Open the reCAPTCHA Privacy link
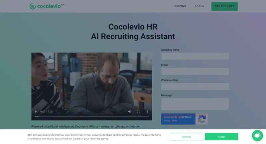This screenshot has width=266, height=144. (167, 121)
